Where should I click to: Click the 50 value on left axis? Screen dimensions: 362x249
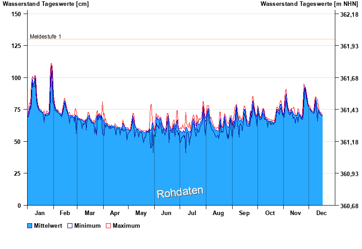pos(18,142)
